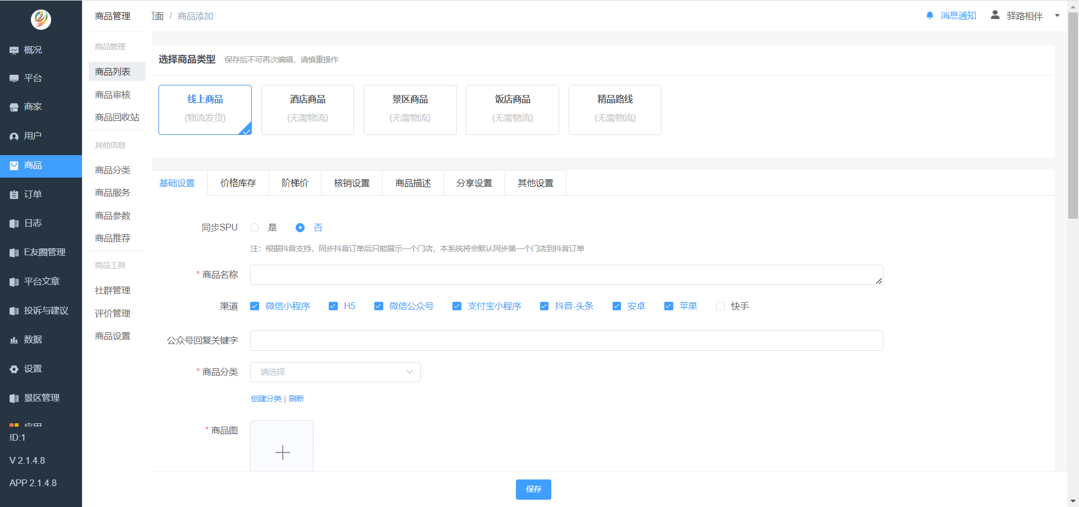Select 是 for 同步SPU
Image resolution: width=1079 pixels, height=507 pixels.
pyautogui.click(x=255, y=228)
